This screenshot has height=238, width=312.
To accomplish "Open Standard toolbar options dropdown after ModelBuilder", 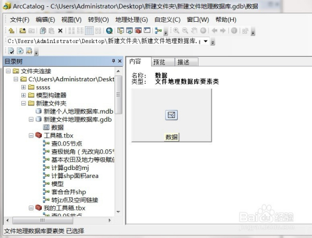I will pyautogui.click(x=165, y=32).
